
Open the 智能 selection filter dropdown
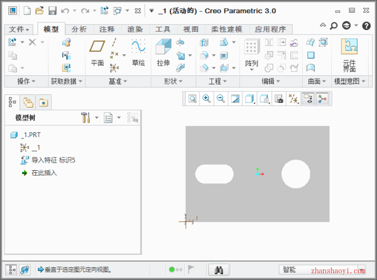322,269
